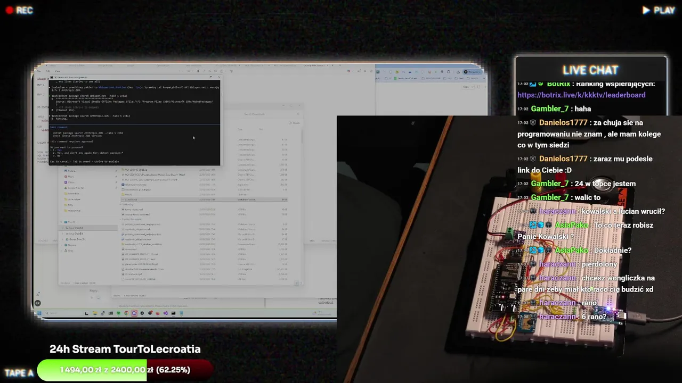Switch Explorer to details view icon at bottom
Viewport: 682px width, 383px height.
[296, 283]
